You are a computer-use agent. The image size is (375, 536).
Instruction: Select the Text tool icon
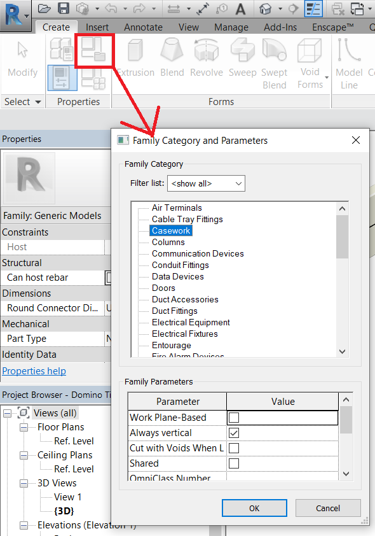pyautogui.click(x=240, y=9)
